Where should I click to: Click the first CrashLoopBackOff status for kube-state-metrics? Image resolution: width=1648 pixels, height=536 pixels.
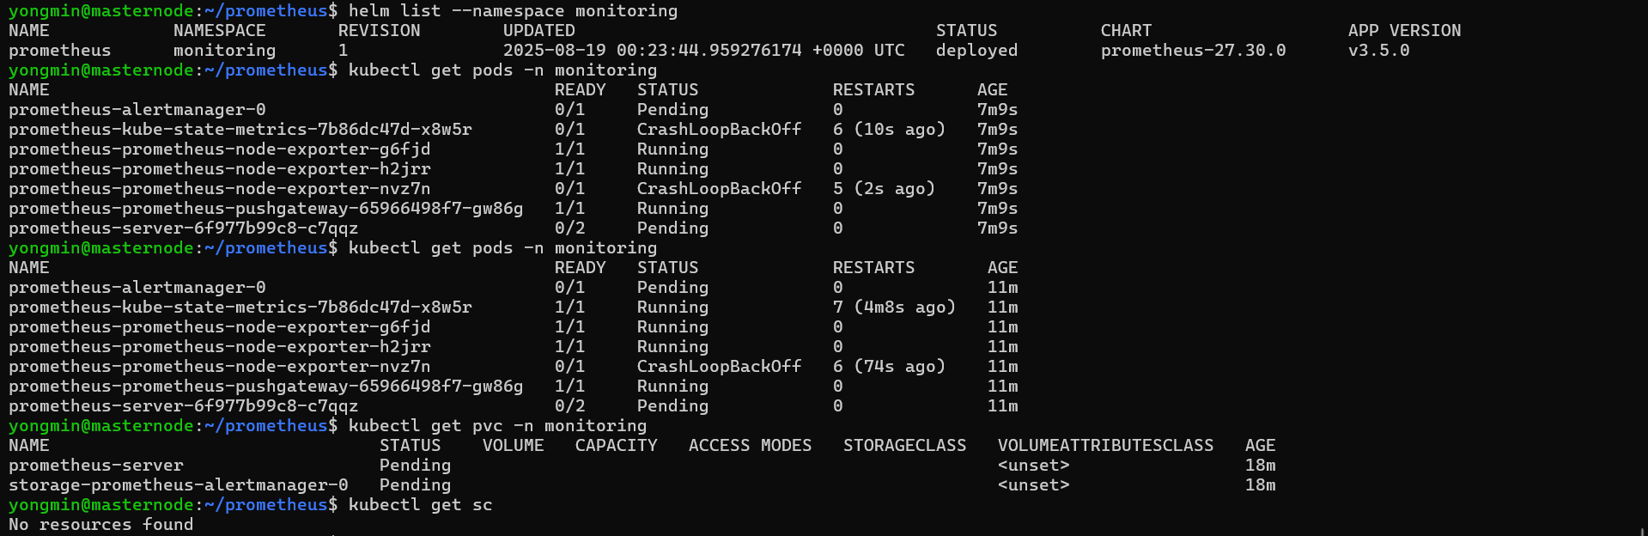719,130
